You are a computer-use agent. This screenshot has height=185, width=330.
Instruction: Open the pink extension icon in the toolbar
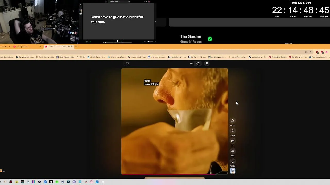pos(326,52)
